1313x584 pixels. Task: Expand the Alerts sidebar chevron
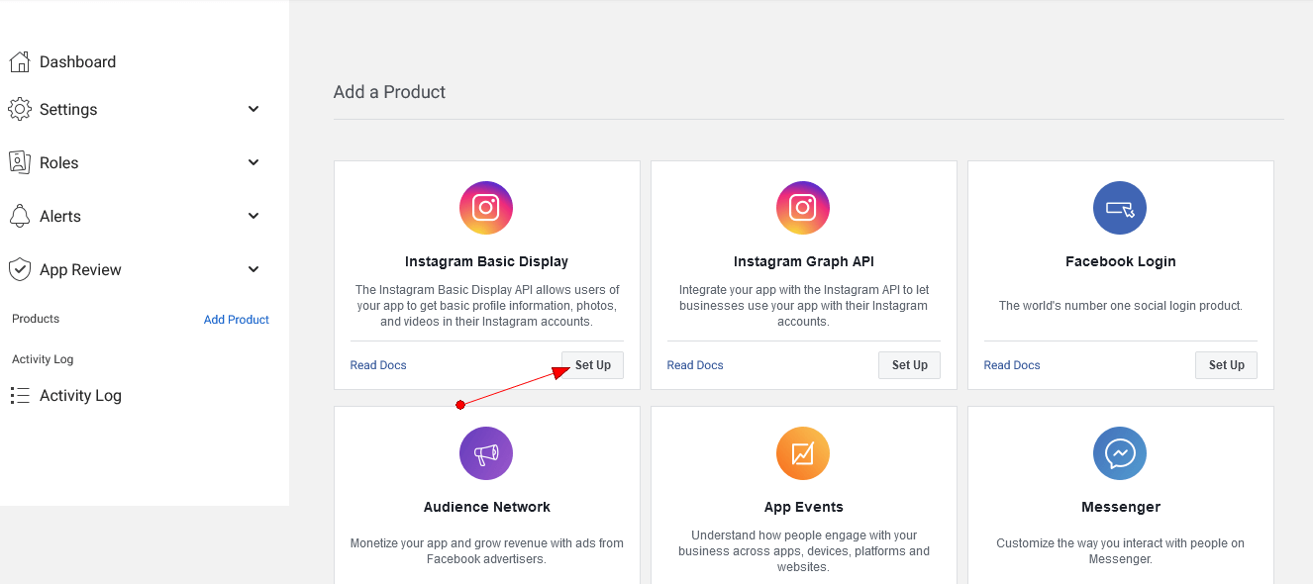click(x=253, y=216)
